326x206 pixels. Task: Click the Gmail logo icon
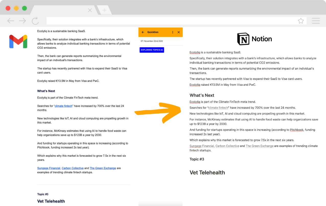[18, 42]
